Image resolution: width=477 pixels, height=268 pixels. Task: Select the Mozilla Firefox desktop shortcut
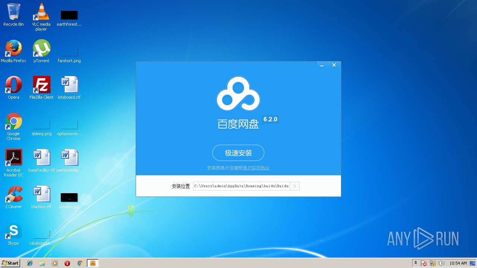(x=13, y=51)
